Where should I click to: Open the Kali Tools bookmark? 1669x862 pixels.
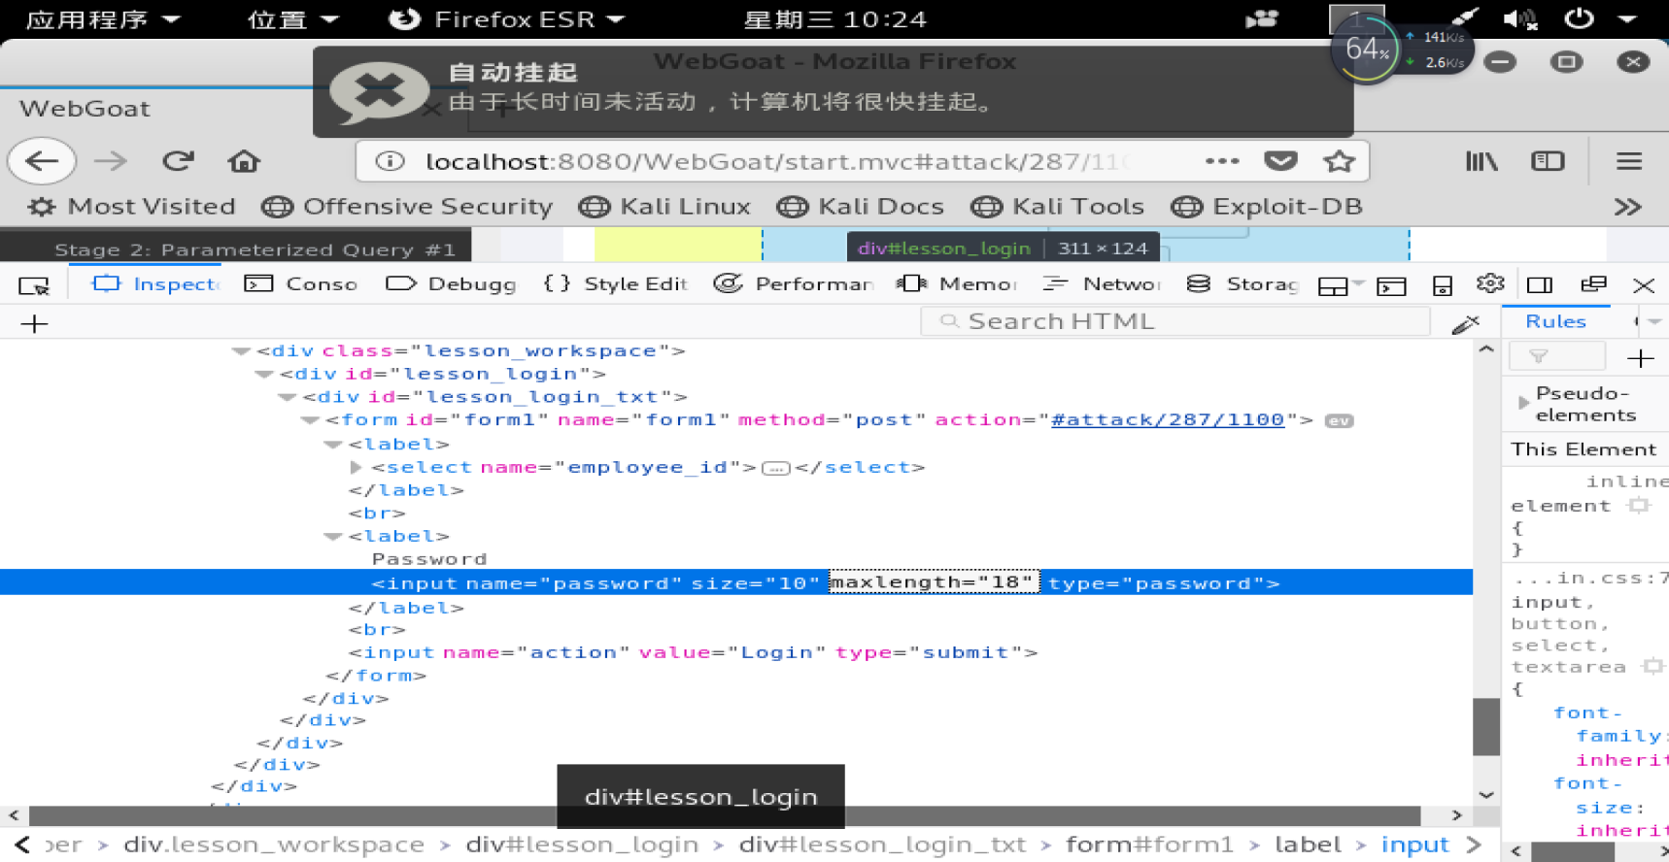[x=1057, y=207]
